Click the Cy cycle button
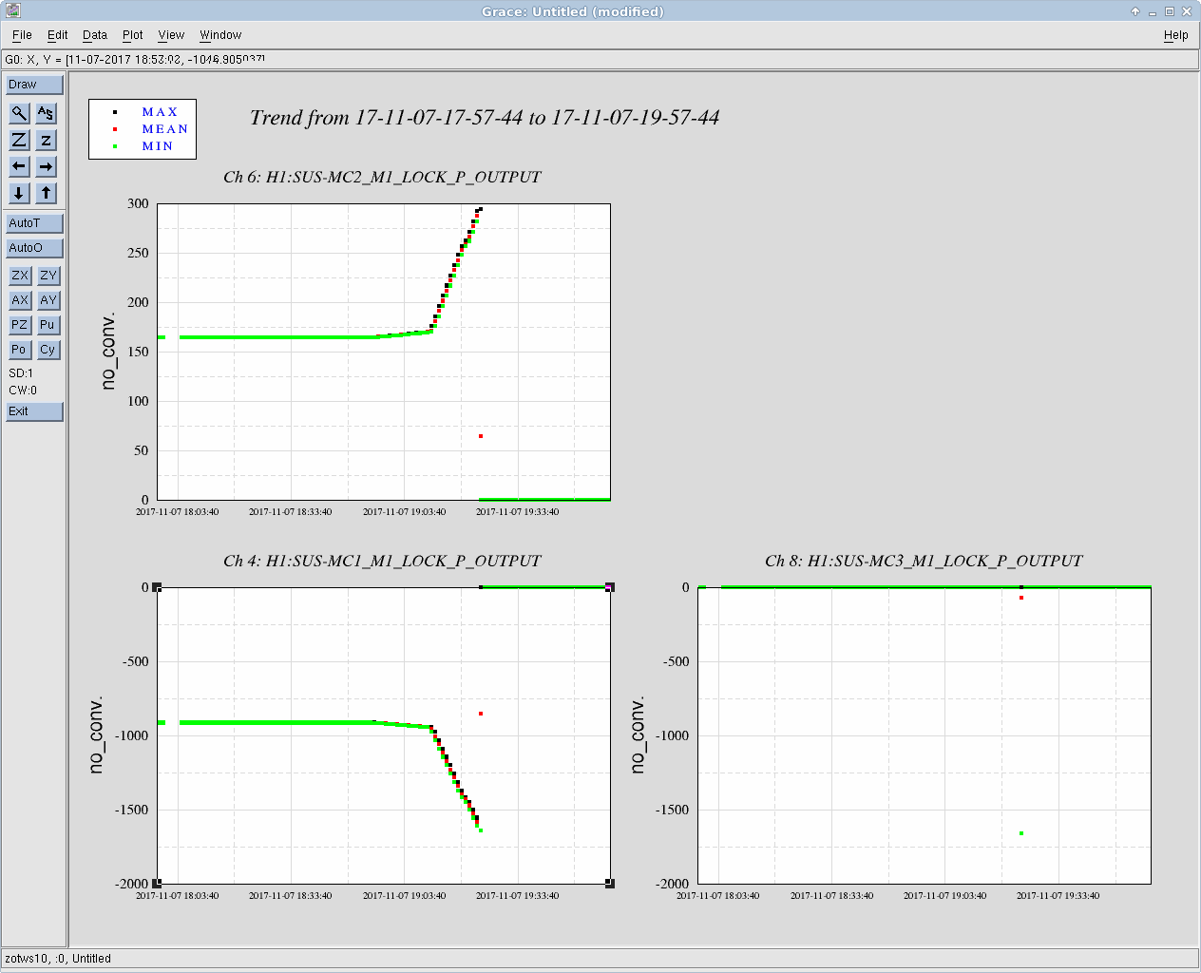Viewport: 1201px width, 973px height. tap(48, 350)
